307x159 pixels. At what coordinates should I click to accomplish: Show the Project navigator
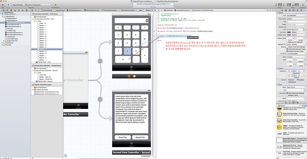pyautogui.click(x=3, y=10)
